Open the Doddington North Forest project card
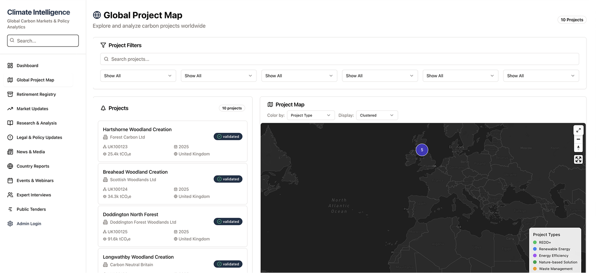Image resolution: width=596 pixels, height=273 pixels. click(172, 226)
